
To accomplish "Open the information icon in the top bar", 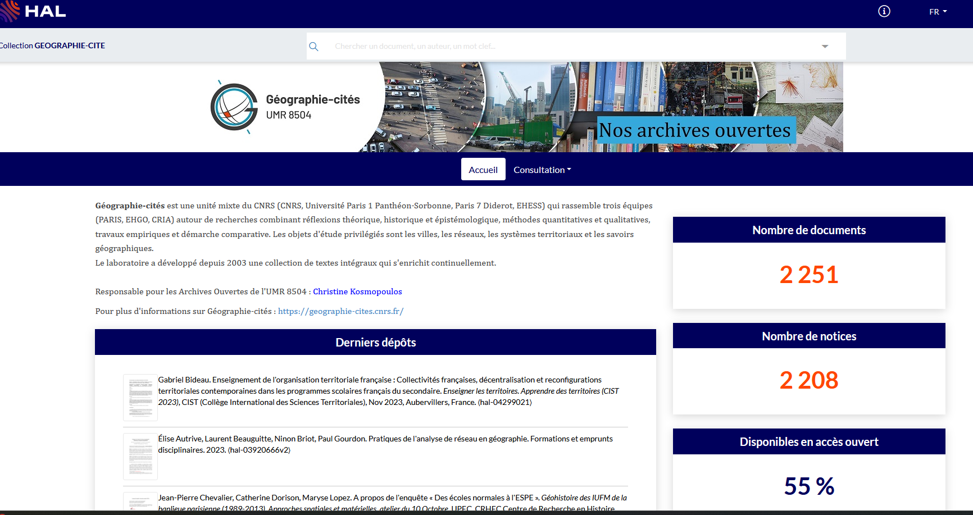I will pyautogui.click(x=884, y=11).
